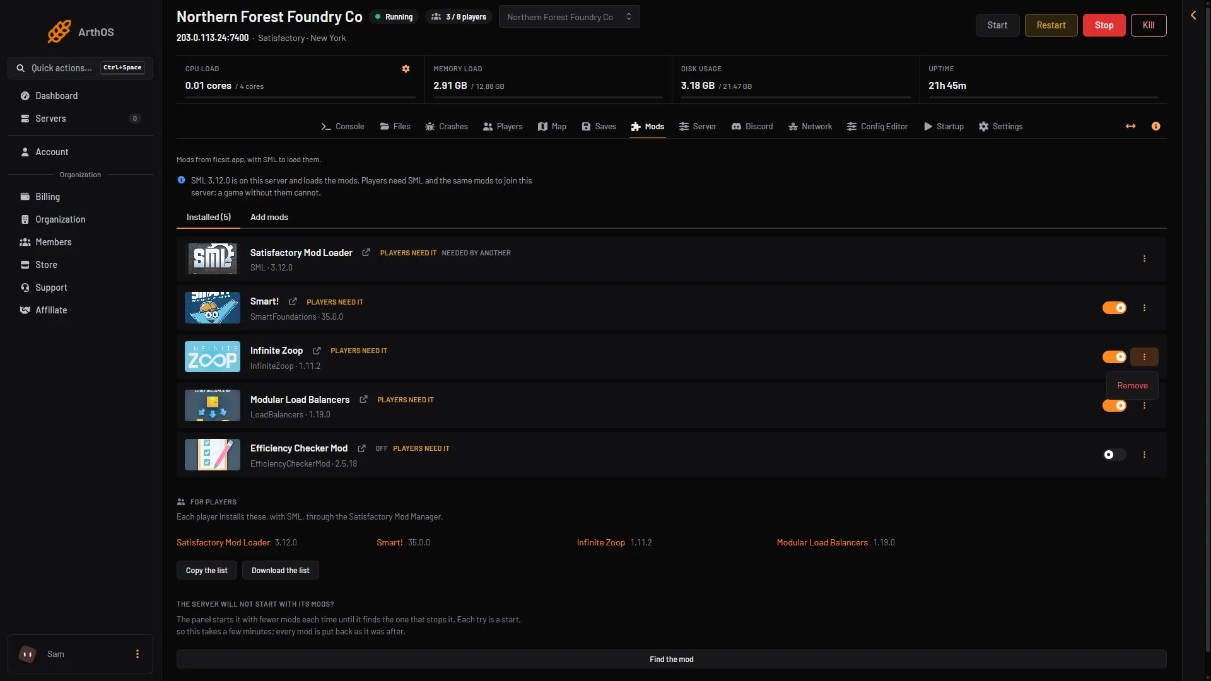
Task: Open the Startup tab
Action: (944, 126)
